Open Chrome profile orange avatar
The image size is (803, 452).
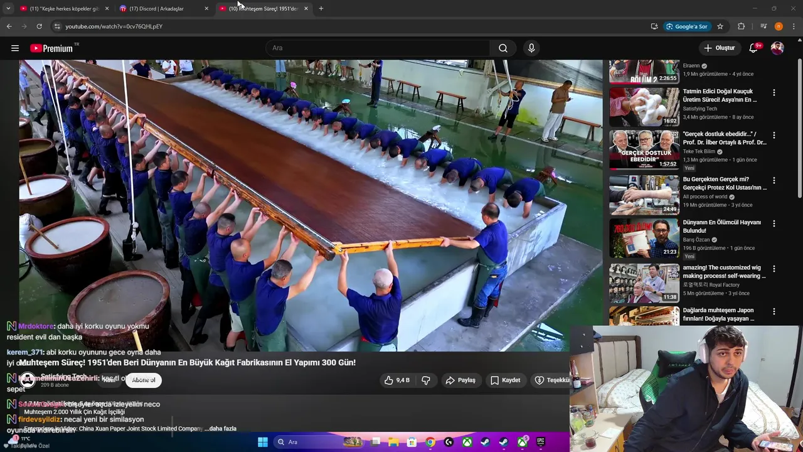click(779, 26)
